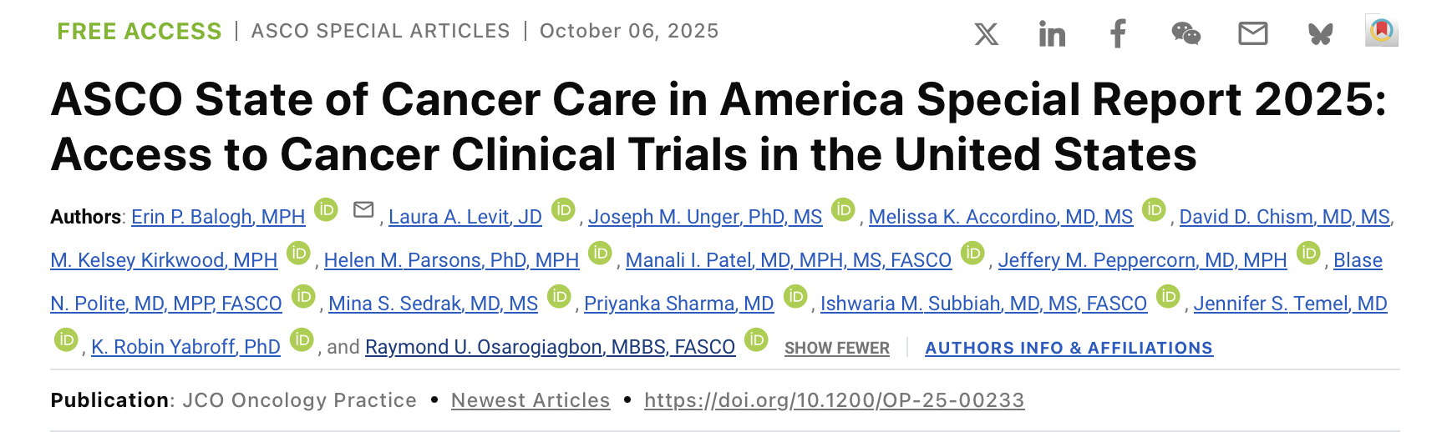Click the bookmark icon at top right
This screenshot has width=1452, height=432.
(1382, 31)
